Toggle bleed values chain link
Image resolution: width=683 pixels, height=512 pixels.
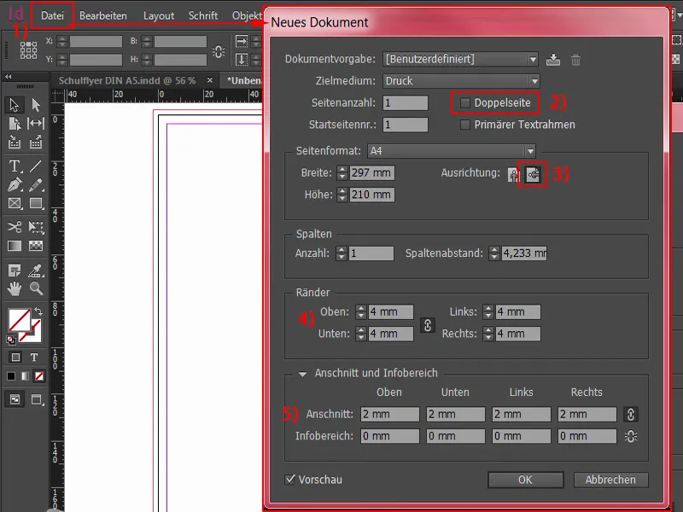point(630,414)
